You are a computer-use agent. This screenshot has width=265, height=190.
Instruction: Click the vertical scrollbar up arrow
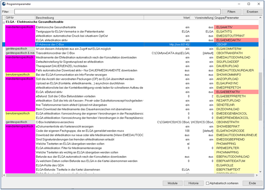(260, 17)
